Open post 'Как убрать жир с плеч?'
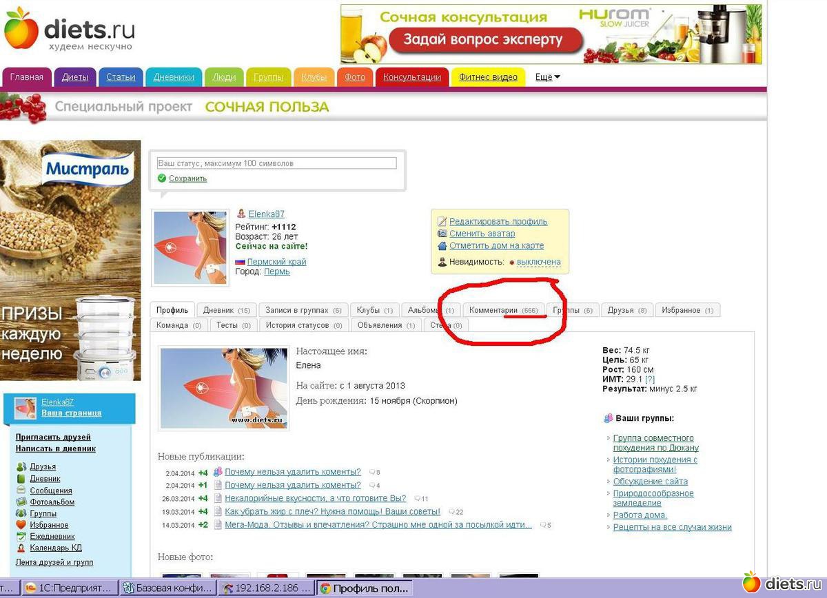Viewport: 827px width, 598px height. click(332, 512)
